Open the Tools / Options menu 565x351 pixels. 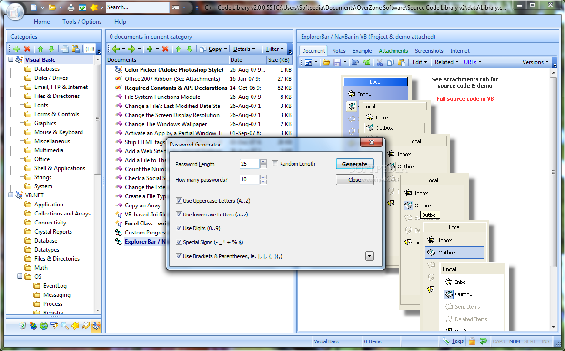(x=82, y=21)
